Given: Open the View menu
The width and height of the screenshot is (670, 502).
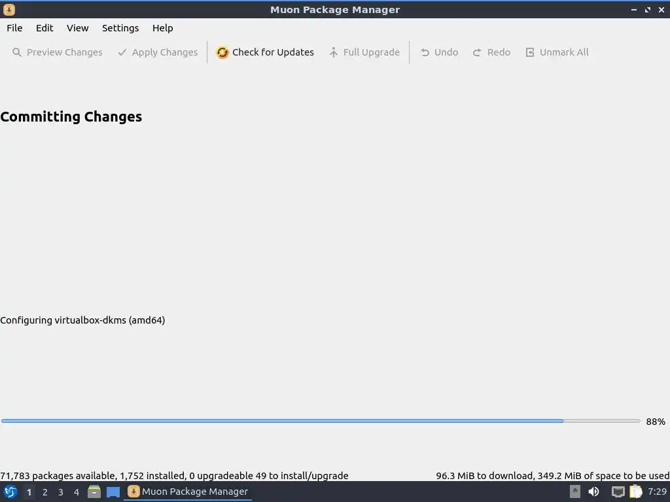Looking at the screenshot, I should click(77, 28).
